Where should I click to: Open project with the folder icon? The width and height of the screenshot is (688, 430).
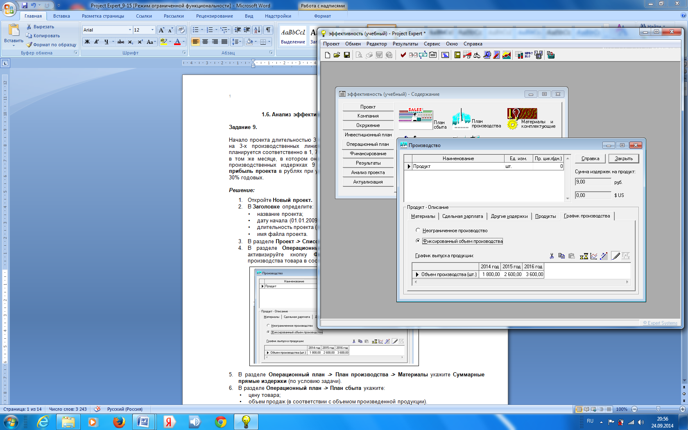[x=337, y=55]
